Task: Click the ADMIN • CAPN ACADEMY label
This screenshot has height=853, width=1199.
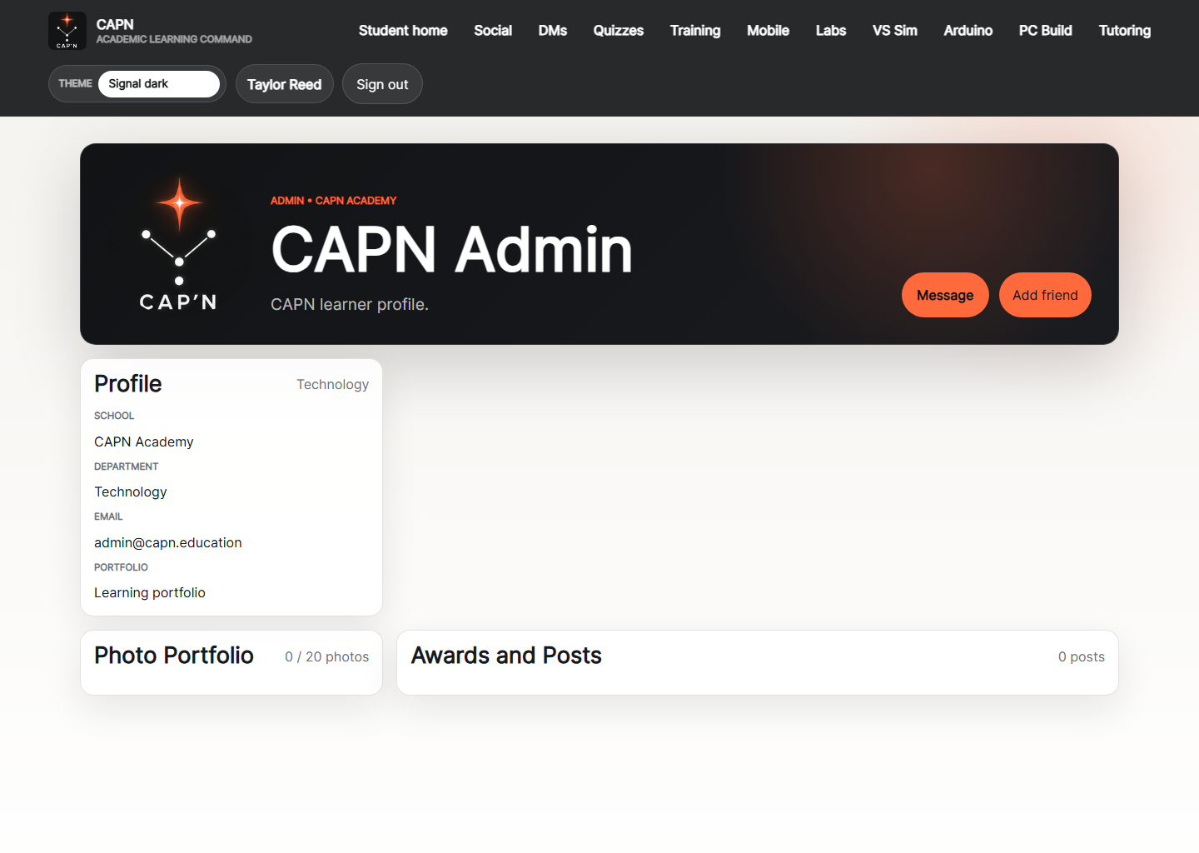Action: coord(334,201)
